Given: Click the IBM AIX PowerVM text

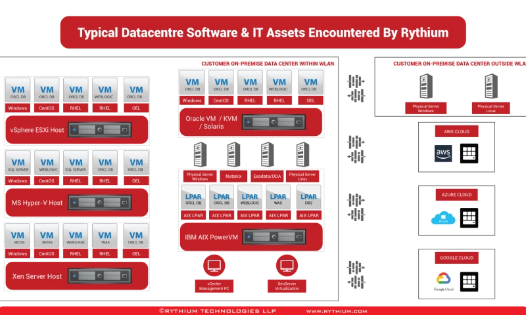Looking at the screenshot, I should click(211, 238).
